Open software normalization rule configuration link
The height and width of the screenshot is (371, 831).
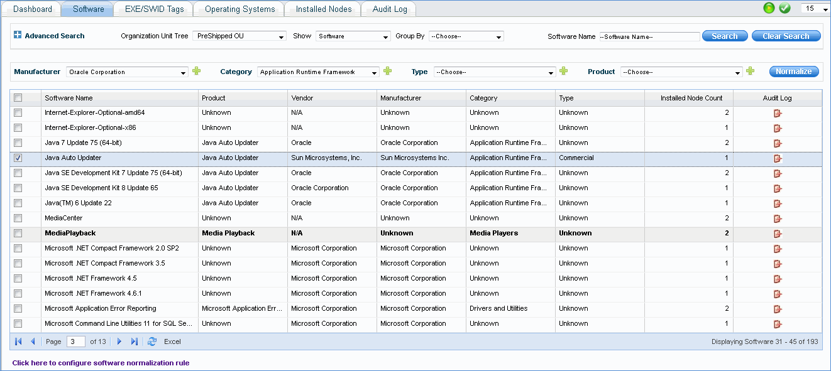(x=101, y=363)
